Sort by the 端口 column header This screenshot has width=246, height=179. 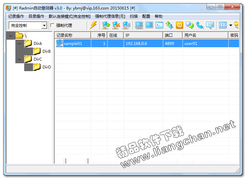(x=173, y=35)
